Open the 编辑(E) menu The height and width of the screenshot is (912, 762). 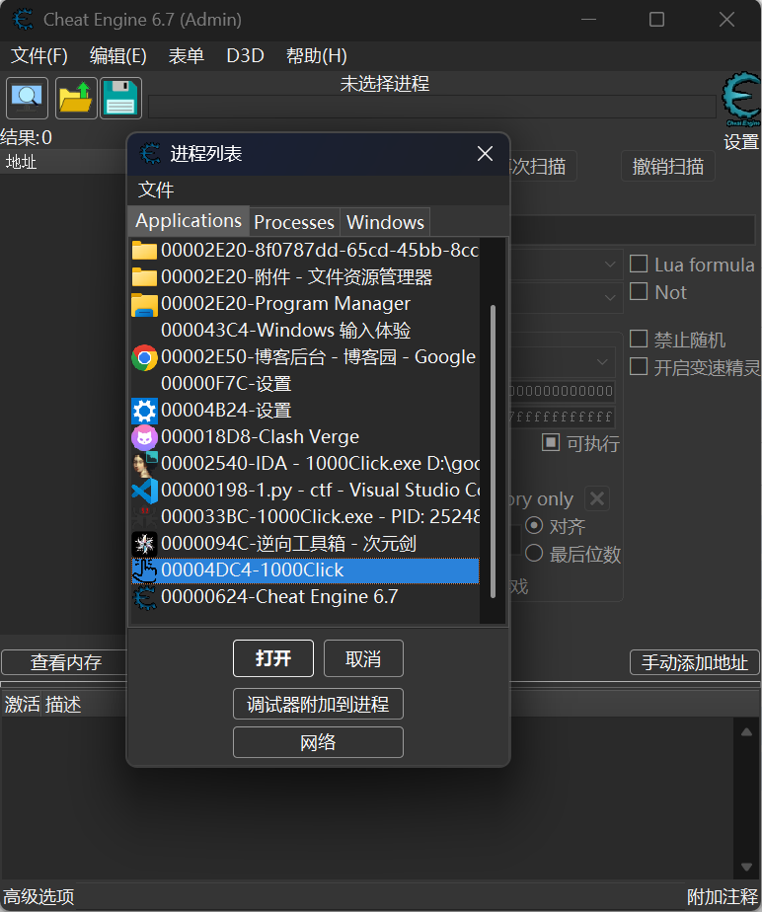(x=118, y=56)
